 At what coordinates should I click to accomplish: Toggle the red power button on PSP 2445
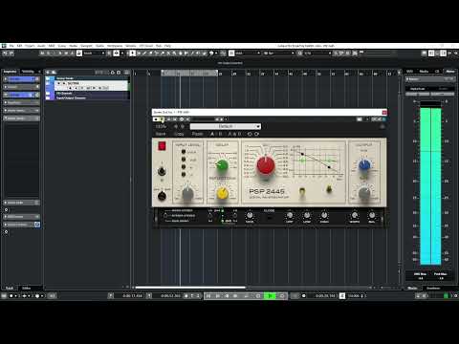tap(162, 146)
